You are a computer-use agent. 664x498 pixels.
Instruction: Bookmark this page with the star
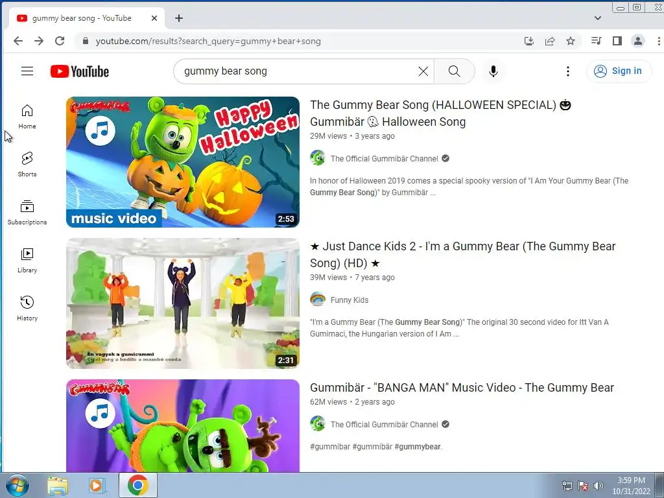[x=571, y=41]
